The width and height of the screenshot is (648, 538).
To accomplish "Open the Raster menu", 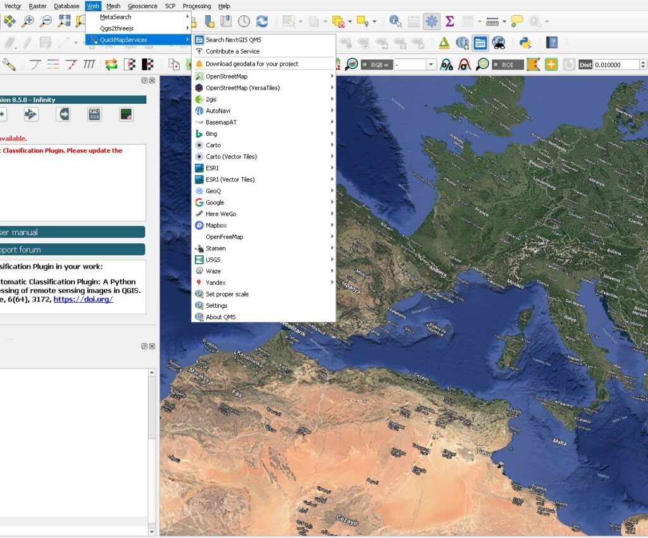I will [37, 6].
